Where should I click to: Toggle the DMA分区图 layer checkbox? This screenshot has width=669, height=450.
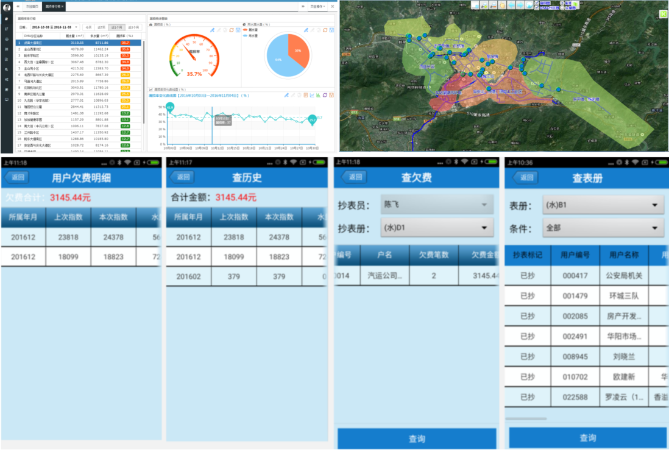(x=536, y=7)
